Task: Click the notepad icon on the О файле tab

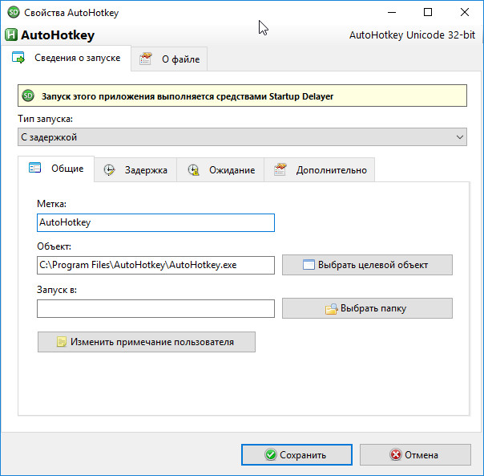Action: (x=145, y=59)
